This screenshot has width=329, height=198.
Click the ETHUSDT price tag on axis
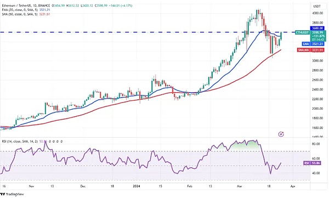coord(302,32)
